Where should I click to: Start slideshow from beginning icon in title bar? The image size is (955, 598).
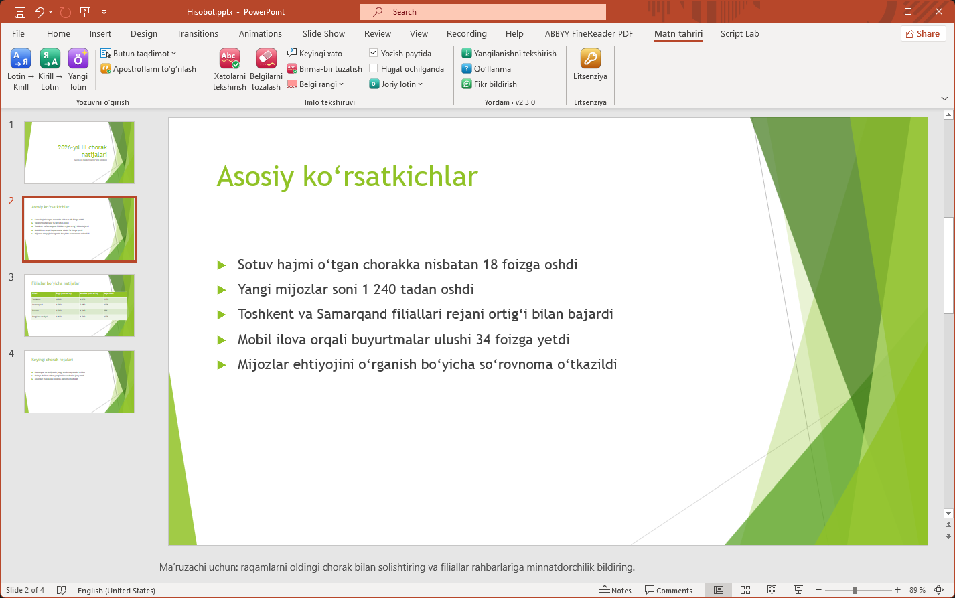coord(85,12)
